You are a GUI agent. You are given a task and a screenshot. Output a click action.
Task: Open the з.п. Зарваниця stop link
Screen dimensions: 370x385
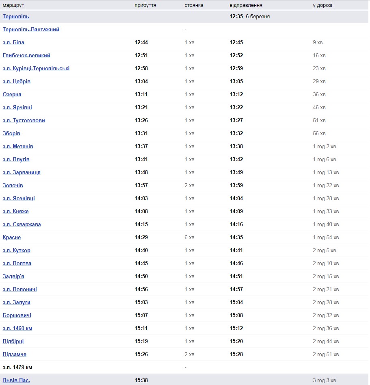pyautogui.click(x=22, y=172)
